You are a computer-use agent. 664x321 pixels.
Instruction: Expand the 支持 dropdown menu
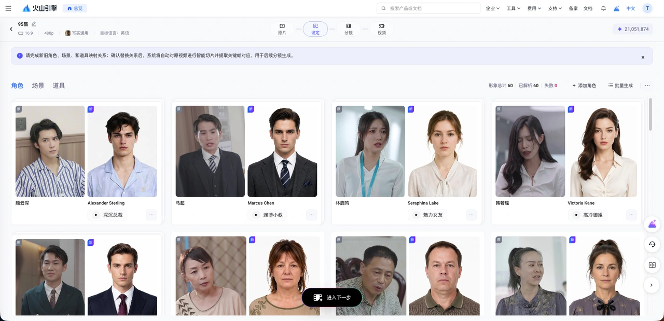(555, 8)
